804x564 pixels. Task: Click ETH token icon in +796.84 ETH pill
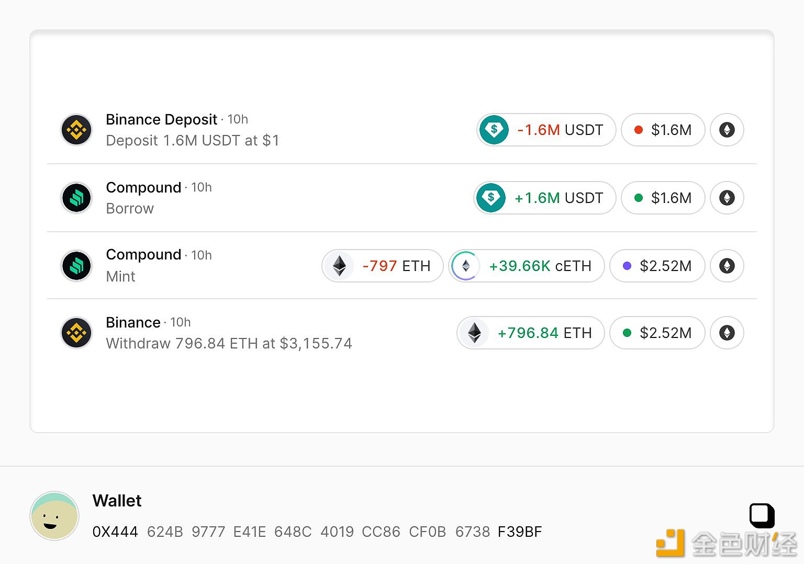[x=474, y=333]
